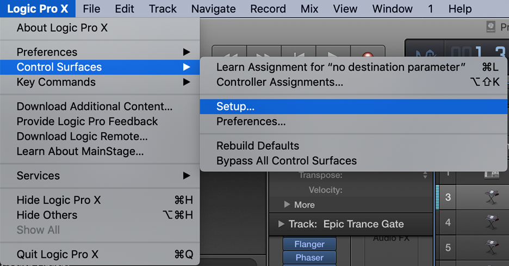Click the keyboard instrument icon on track 4
The image size is (509, 266).
[492, 222]
